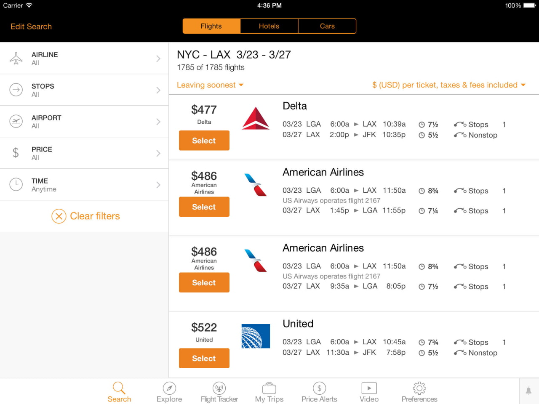Select the $477 Delta flight

(x=204, y=140)
